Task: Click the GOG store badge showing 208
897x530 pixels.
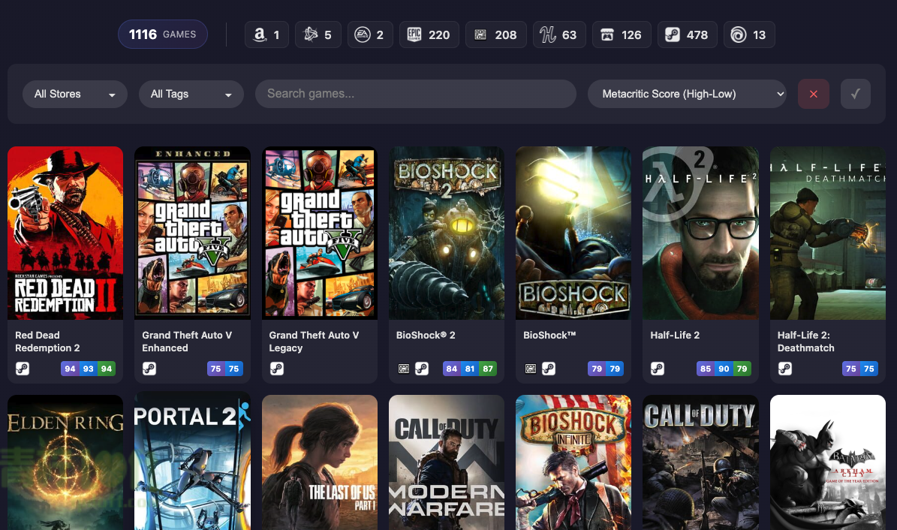Action: [x=495, y=35]
